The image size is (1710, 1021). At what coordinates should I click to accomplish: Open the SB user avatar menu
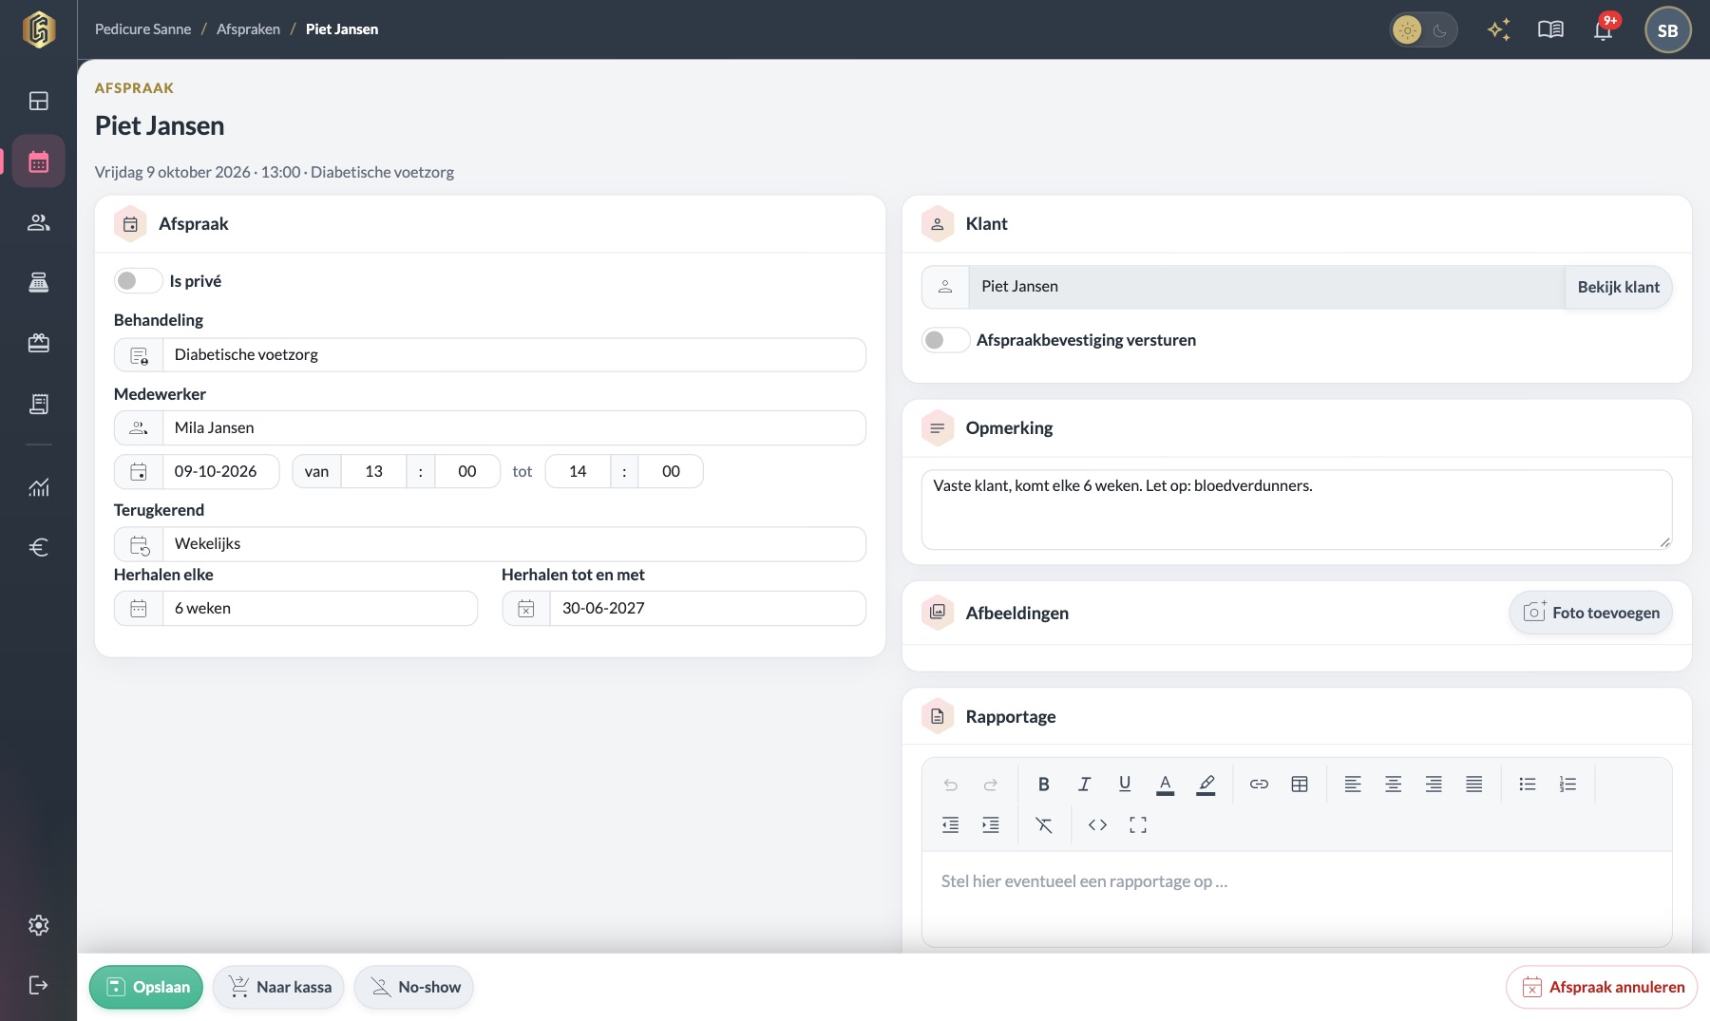[1667, 29]
